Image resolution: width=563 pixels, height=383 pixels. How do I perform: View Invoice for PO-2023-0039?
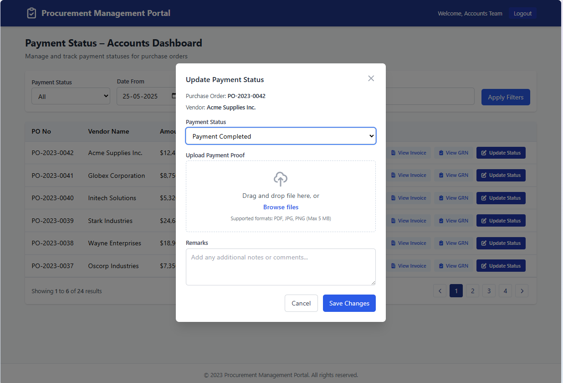409,221
